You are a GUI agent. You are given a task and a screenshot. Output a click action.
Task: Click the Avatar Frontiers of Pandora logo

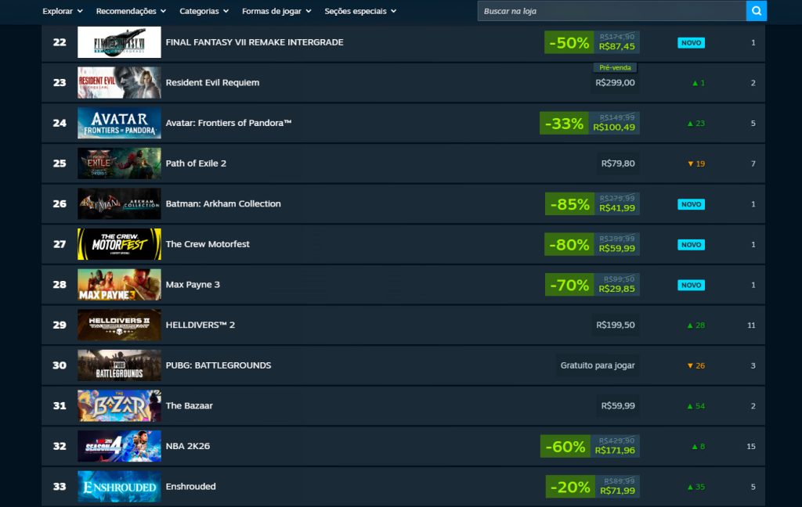tap(119, 123)
